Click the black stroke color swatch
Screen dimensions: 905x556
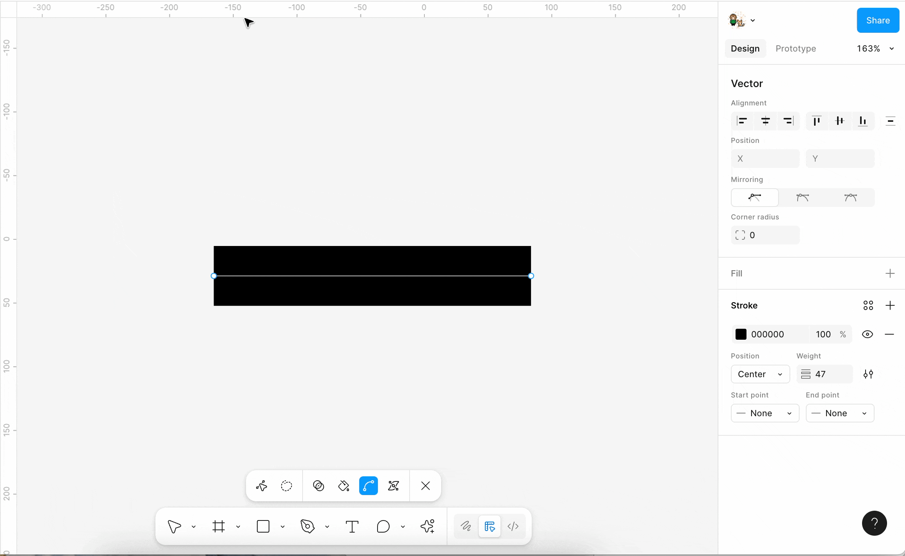click(741, 334)
